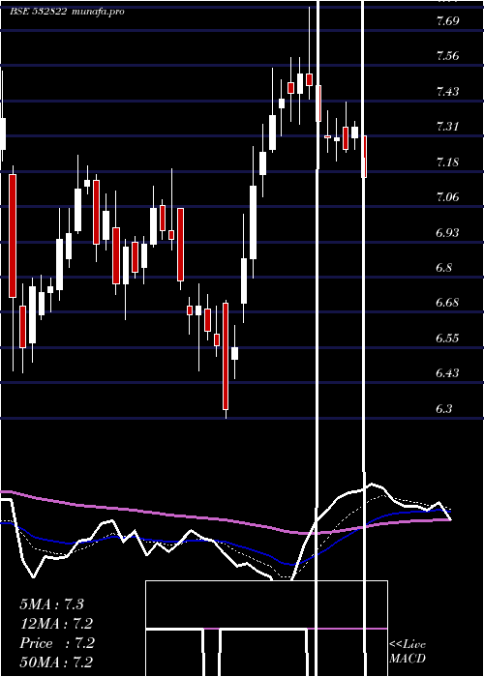The width and height of the screenshot is (484, 677).
Task: Click the 7.31 price axis label
Action: [x=447, y=127]
